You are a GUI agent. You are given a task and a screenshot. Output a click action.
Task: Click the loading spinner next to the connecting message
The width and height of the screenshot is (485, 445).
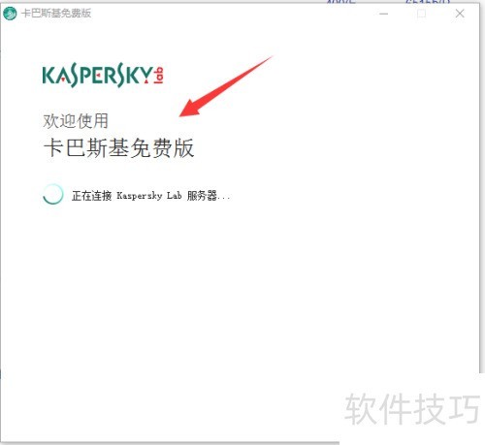coord(52,194)
